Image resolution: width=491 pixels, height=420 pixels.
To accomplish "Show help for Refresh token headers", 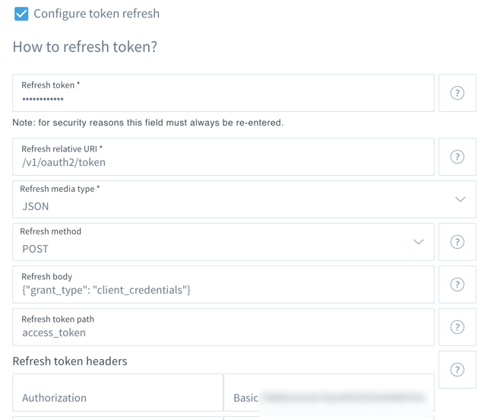I will tap(458, 370).
